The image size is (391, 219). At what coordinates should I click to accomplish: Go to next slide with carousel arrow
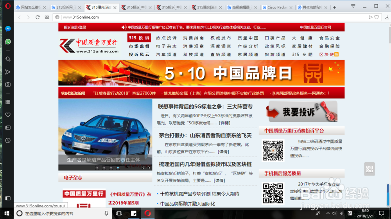(x=149, y=168)
